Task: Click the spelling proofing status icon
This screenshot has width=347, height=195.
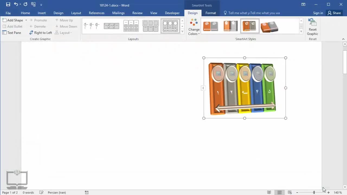Action: click(41, 193)
